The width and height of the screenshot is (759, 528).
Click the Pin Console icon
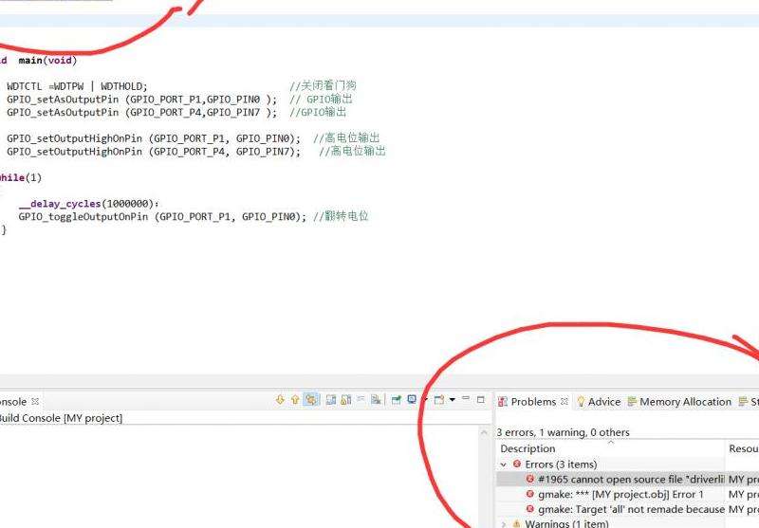pyautogui.click(x=397, y=400)
